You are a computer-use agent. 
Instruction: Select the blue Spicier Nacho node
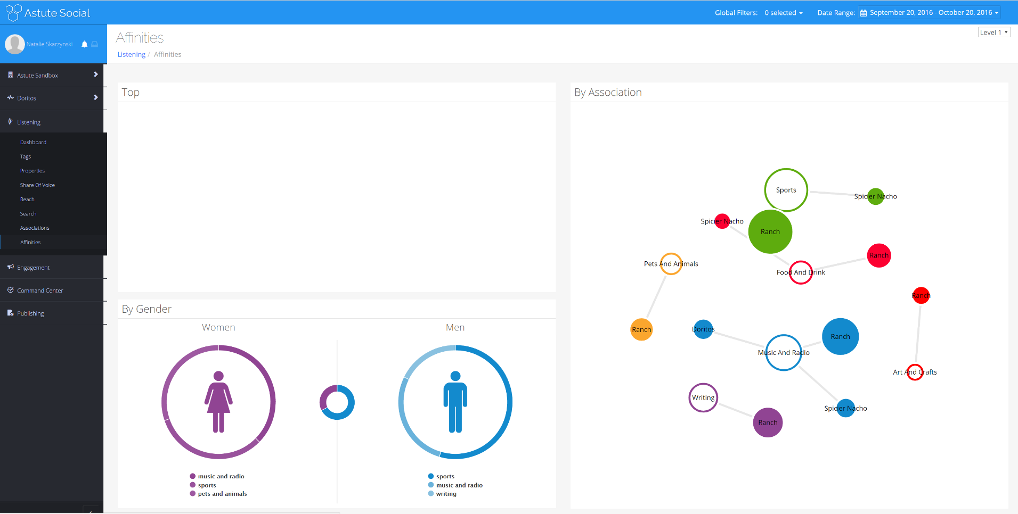pos(846,408)
